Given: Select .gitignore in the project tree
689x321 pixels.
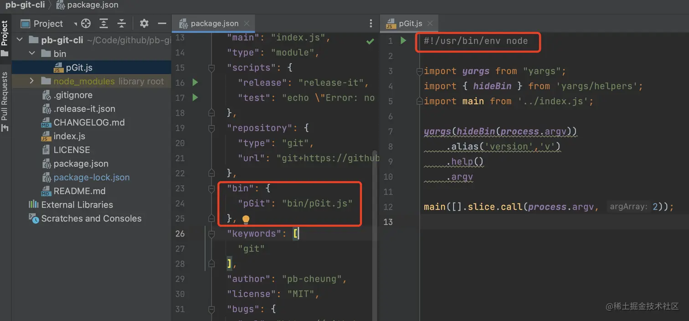Looking at the screenshot, I should coord(73,95).
